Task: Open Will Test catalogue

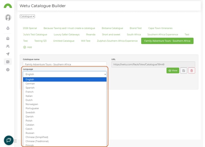Action: point(86,41)
